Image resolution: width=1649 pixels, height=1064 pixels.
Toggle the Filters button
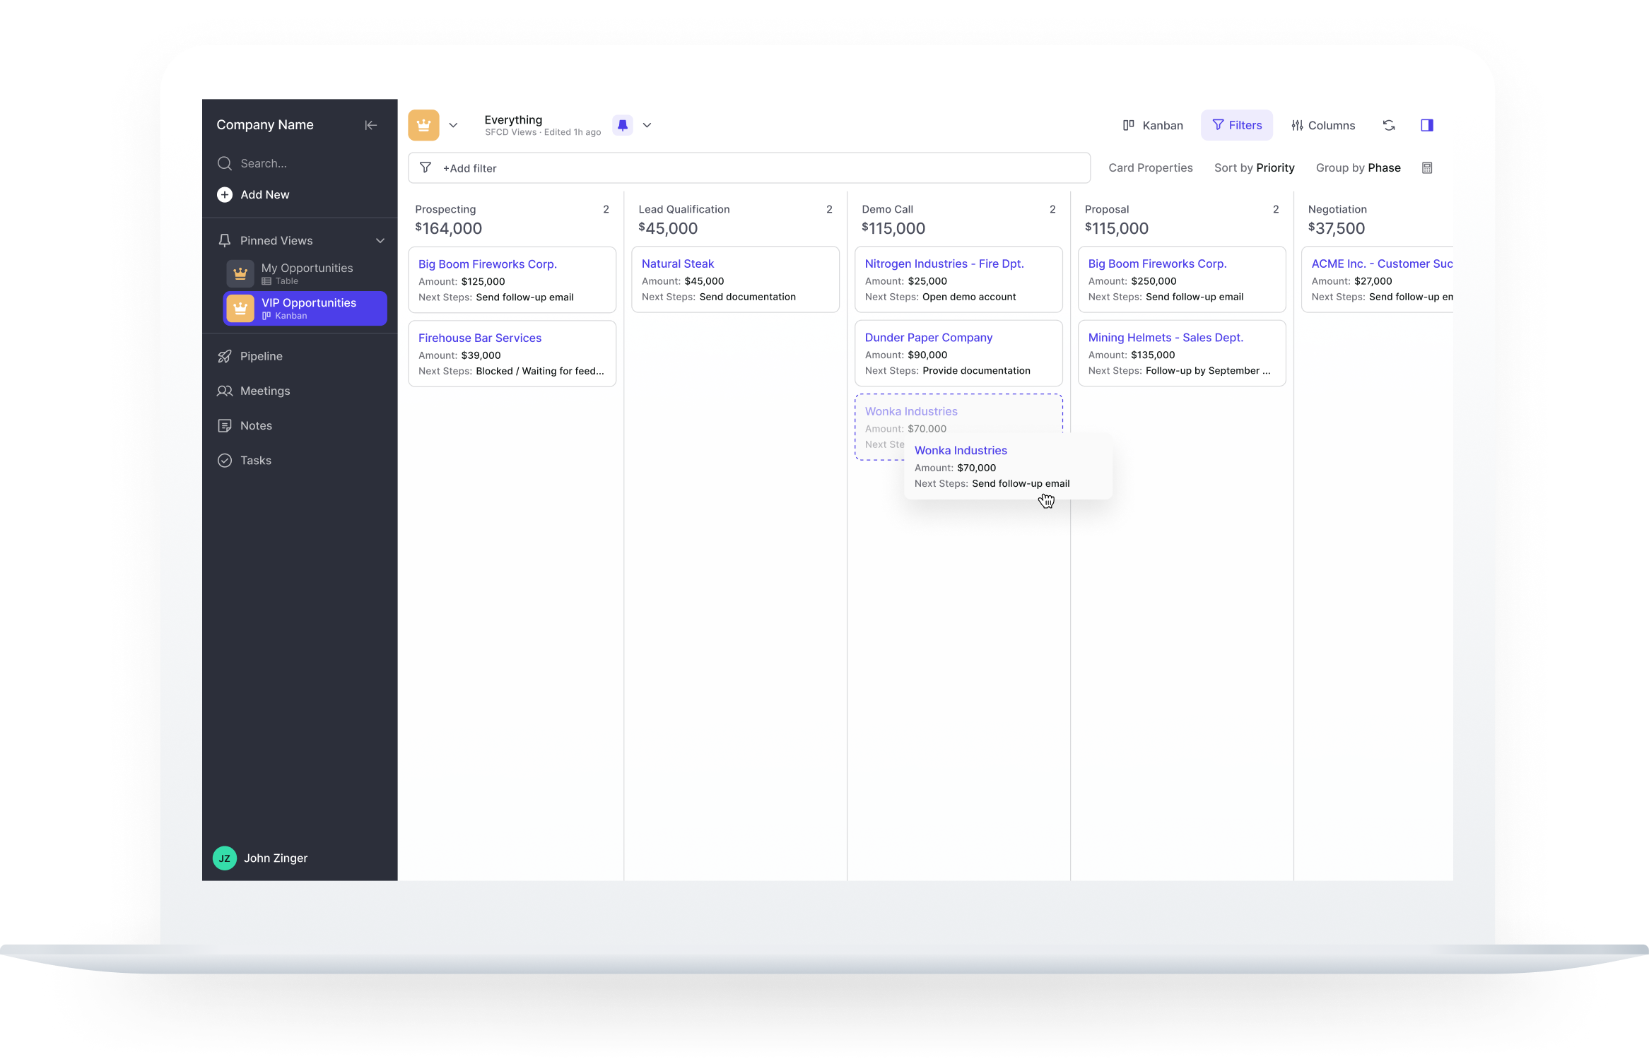tap(1236, 125)
